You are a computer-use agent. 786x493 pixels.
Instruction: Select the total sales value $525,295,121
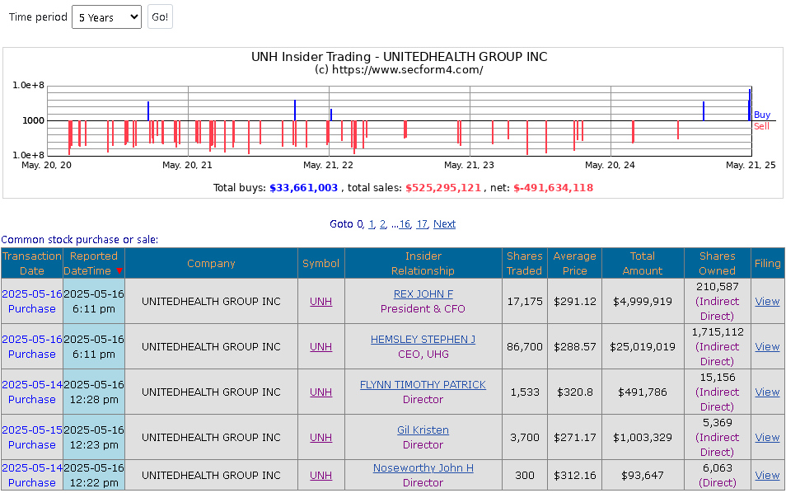443,188
